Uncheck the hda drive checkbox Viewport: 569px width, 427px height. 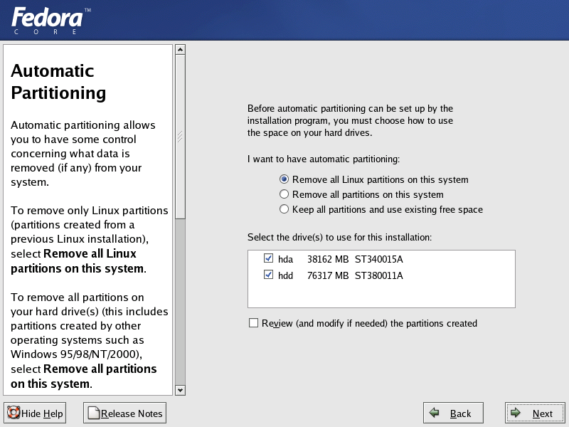click(x=268, y=258)
